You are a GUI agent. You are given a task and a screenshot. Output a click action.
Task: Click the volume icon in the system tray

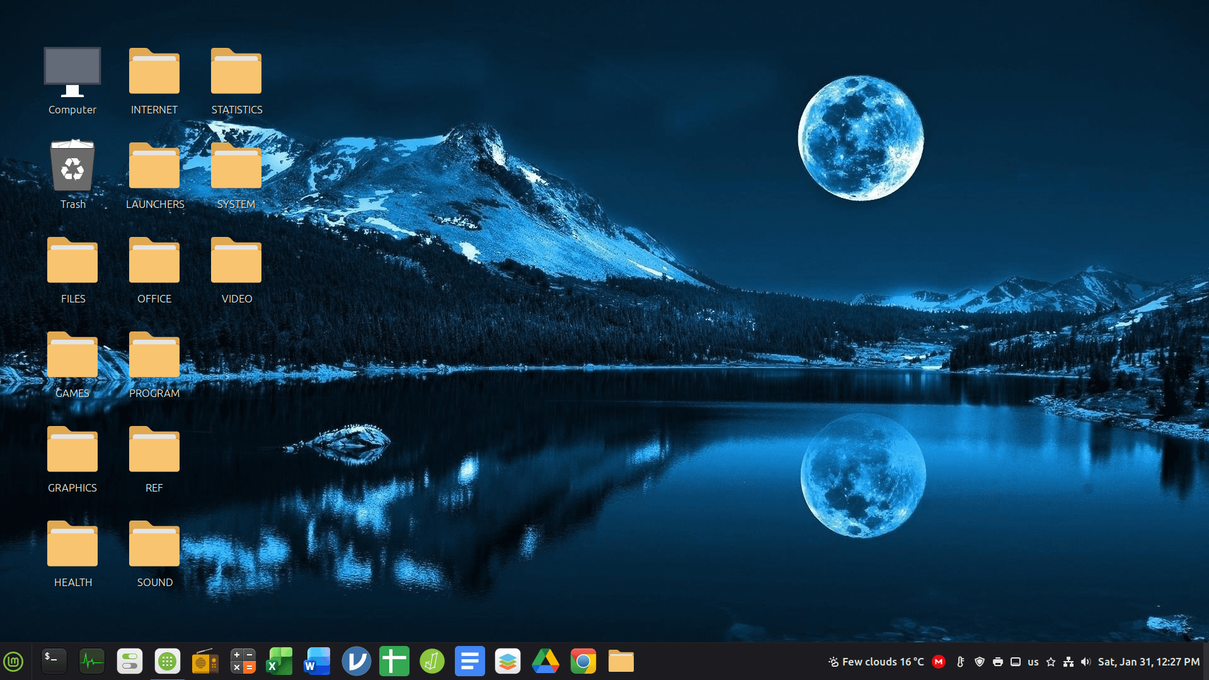pyautogui.click(x=1085, y=661)
